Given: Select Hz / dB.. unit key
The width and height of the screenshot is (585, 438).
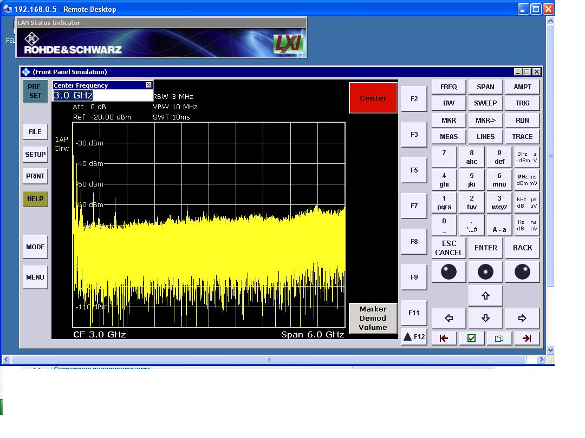Looking at the screenshot, I should point(527,225).
